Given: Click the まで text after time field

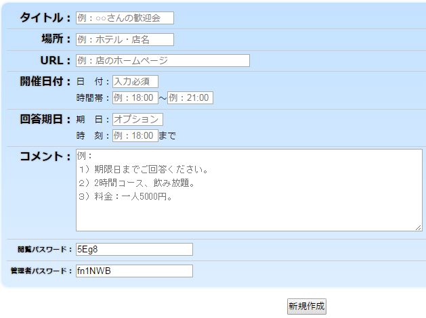Looking at the screenshot, I should point(167,135).
